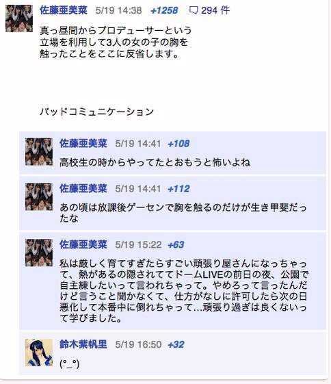Click 佐藤亜美菜 name on +108 comment
This screenshot has height=384, width=331.
click(83, 144)
